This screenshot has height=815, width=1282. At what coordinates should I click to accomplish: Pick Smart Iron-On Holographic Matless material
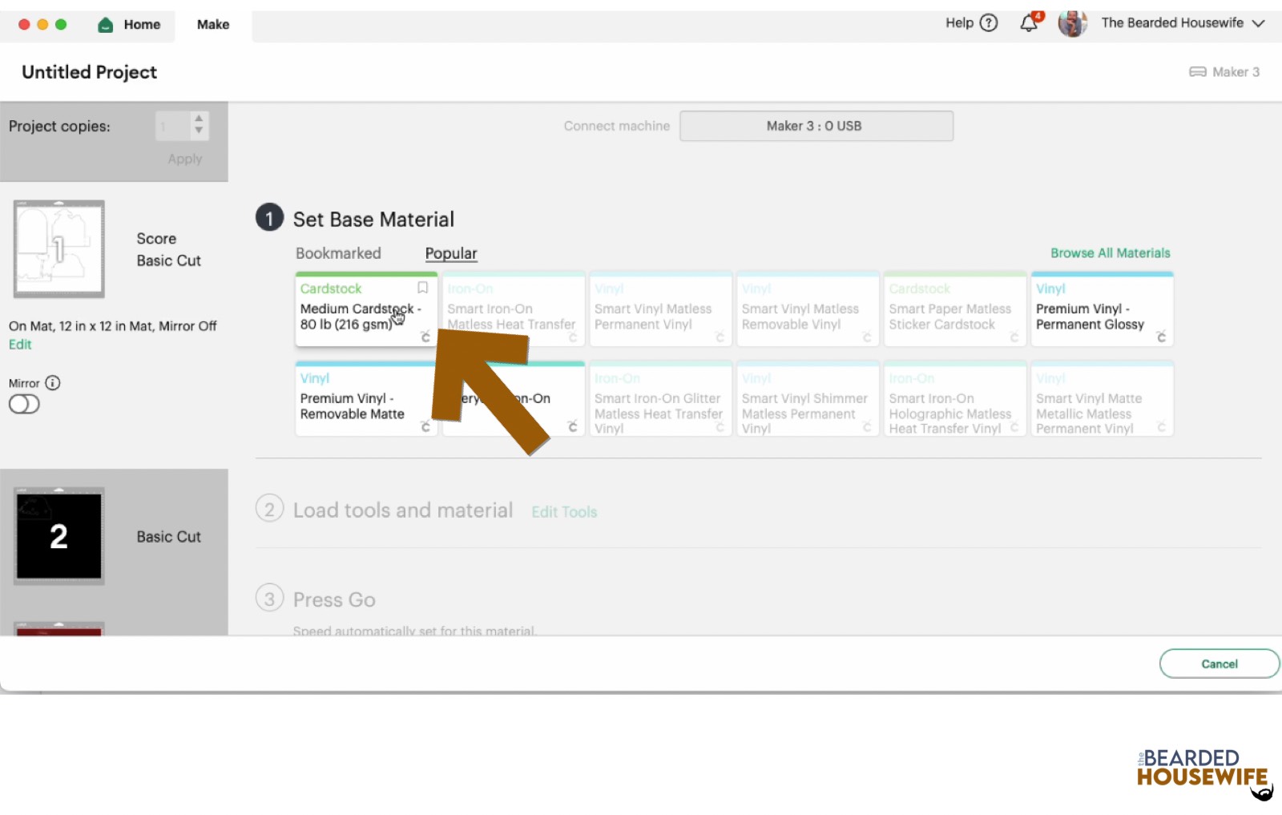[x=954, y=399]
